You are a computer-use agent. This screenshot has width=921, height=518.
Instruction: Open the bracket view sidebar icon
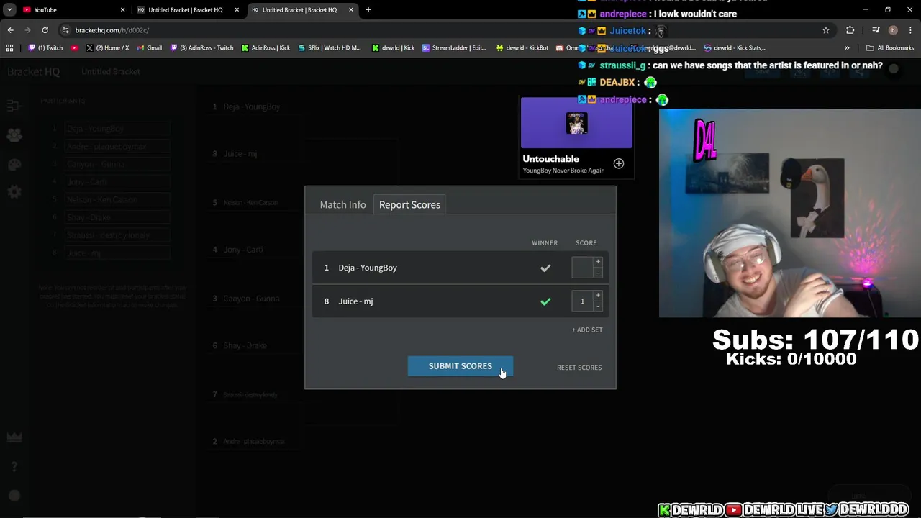(x=14, y=106)
